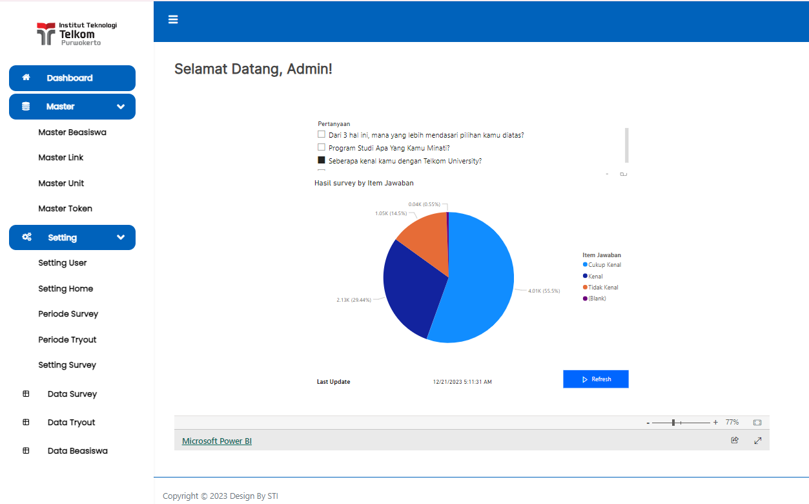Uncheck 'Seberapa kenal kamu dengan Telkom University' checkbox
809x504 pixels.
[x=322, y=160]
